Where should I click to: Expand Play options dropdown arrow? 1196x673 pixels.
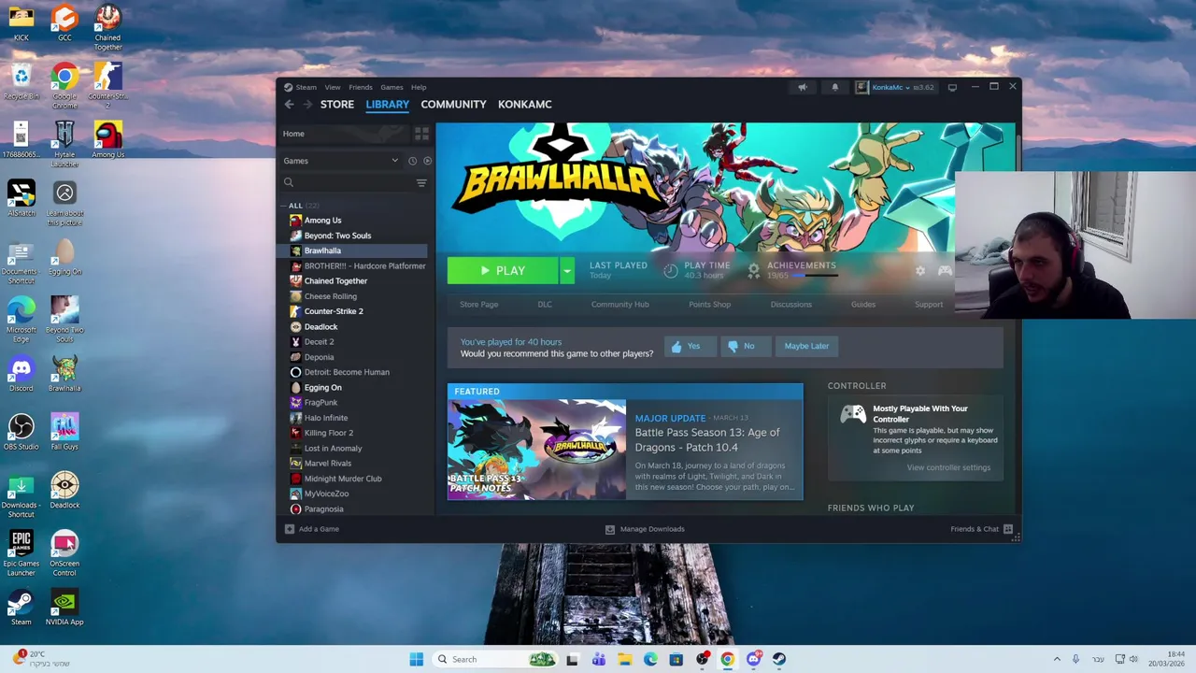point(566,271)
